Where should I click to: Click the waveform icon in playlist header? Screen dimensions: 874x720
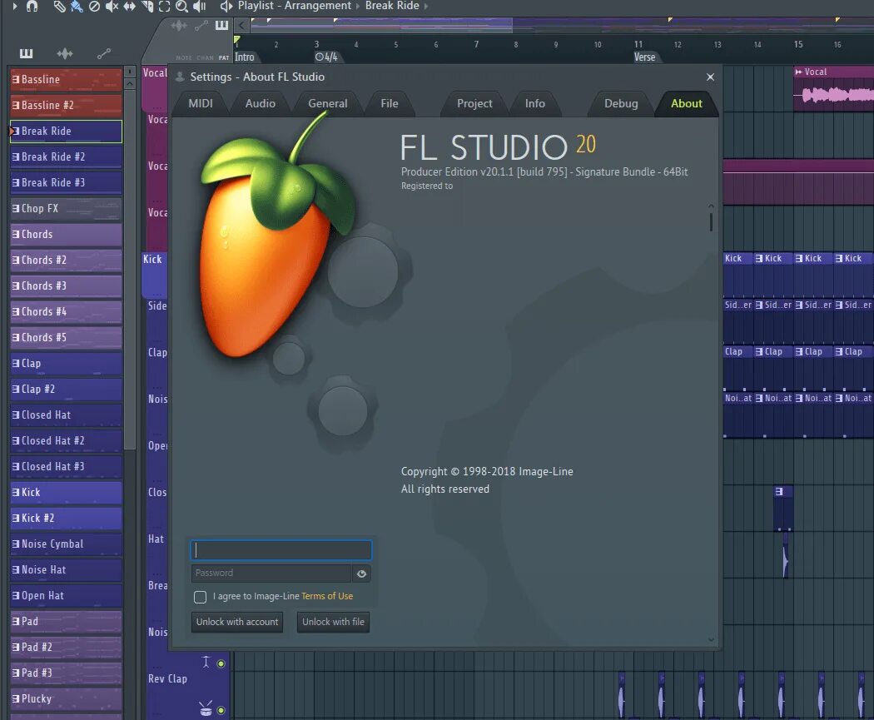(179, 26)
